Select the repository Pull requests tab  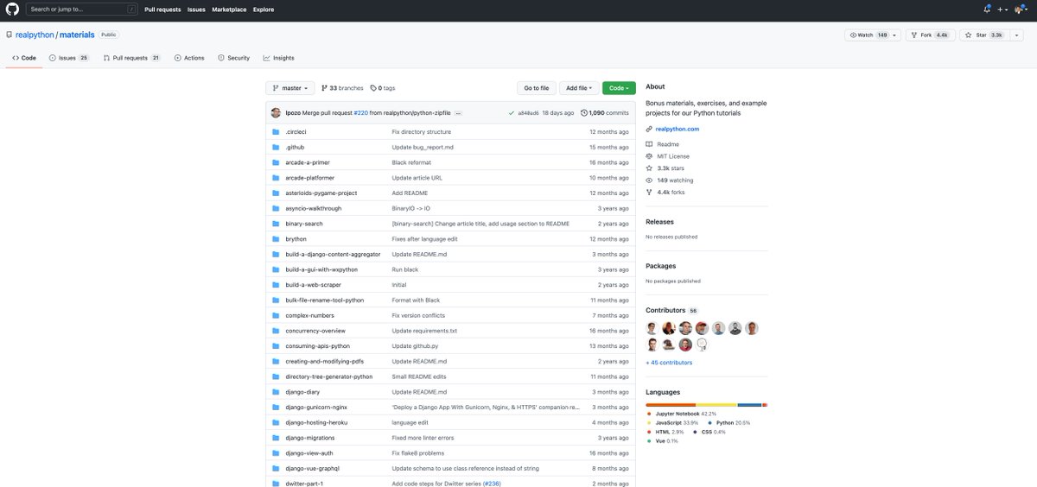(x=131, y=58)
